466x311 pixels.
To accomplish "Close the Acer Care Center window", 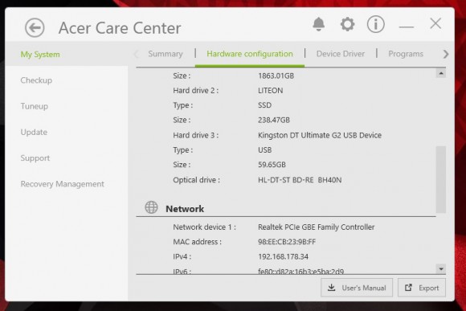I will pyautogui.click(x=435, y=23).
